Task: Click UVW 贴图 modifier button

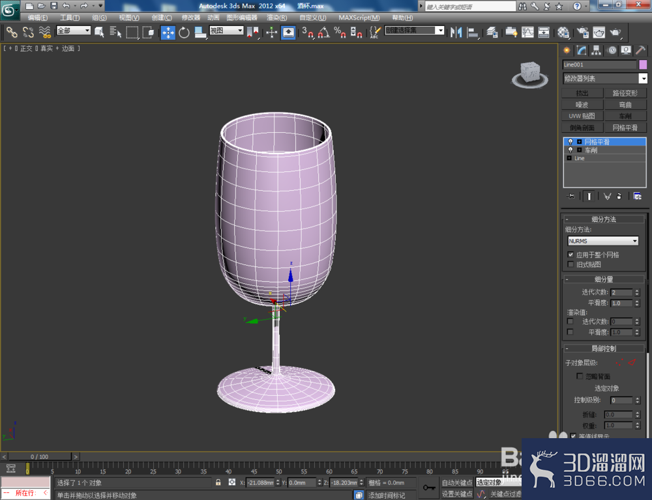Action: [x=582, y=116]
